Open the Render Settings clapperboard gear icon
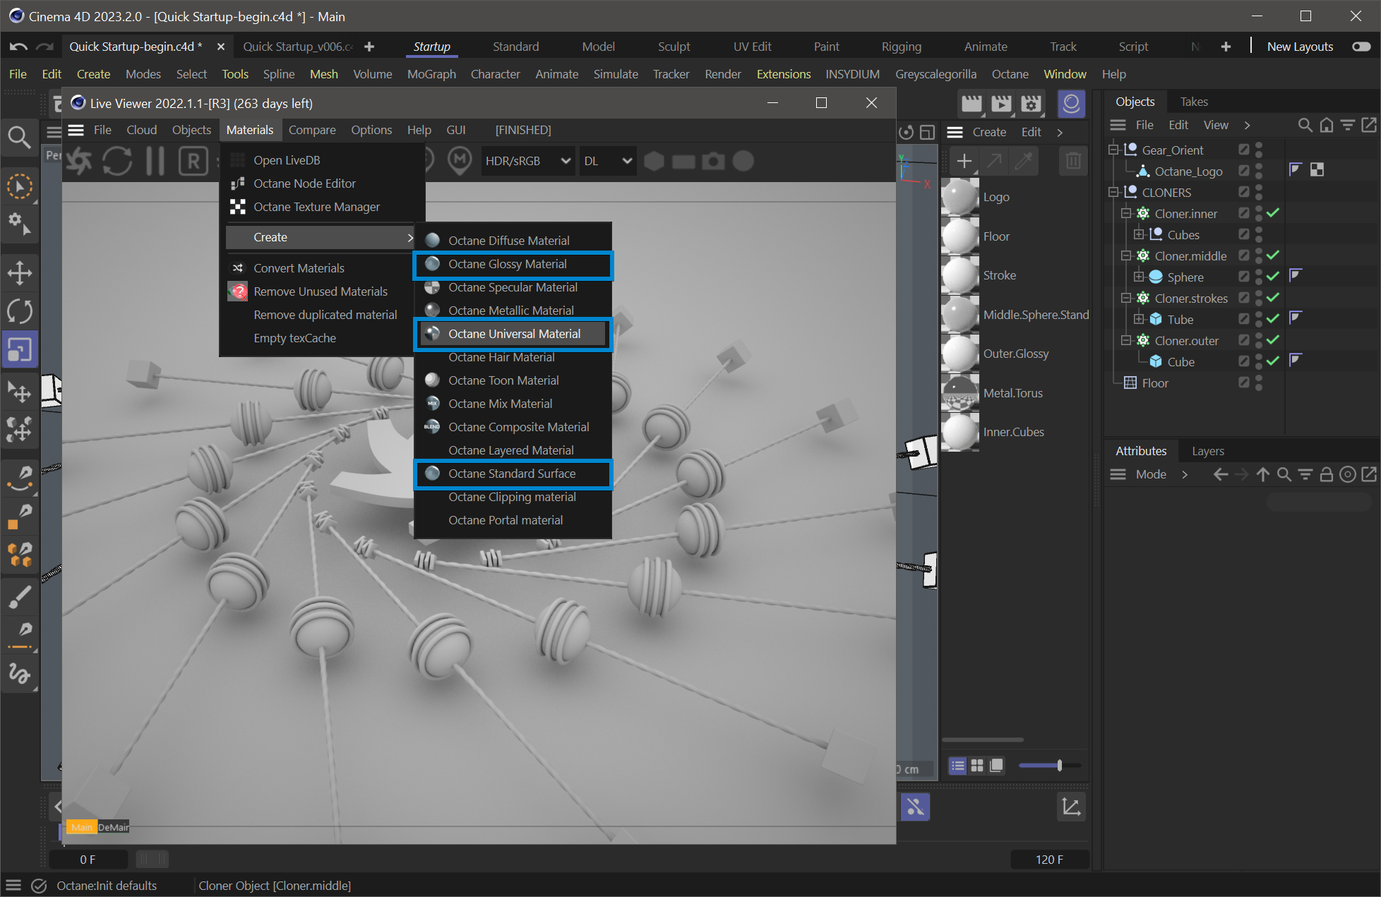The width and height of the screenshot is (1381, 897). point(1031,104)
